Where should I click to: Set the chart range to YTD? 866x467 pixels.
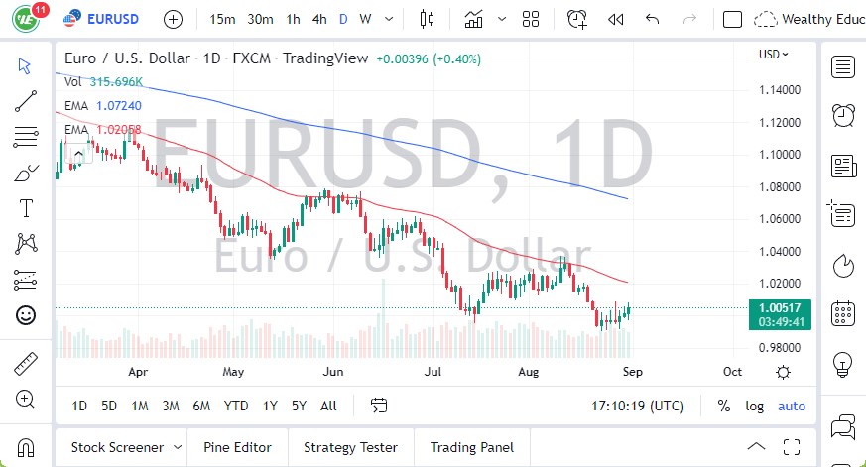(x=236, y=406)
